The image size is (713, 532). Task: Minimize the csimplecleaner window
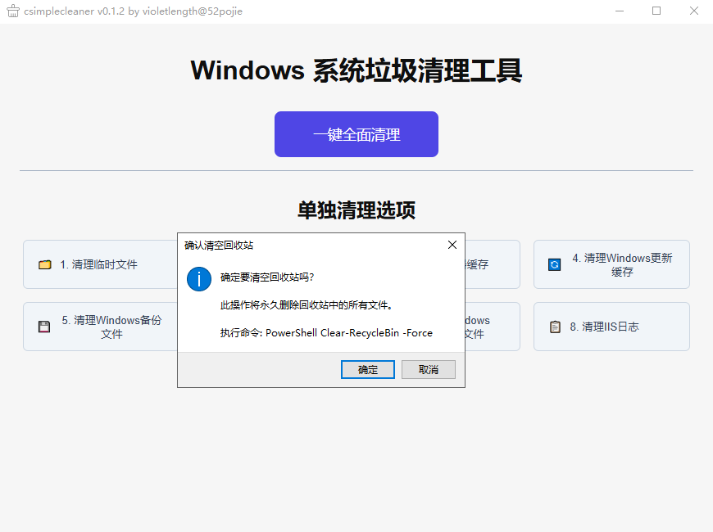pyautogui.click(x=620, y=11)
